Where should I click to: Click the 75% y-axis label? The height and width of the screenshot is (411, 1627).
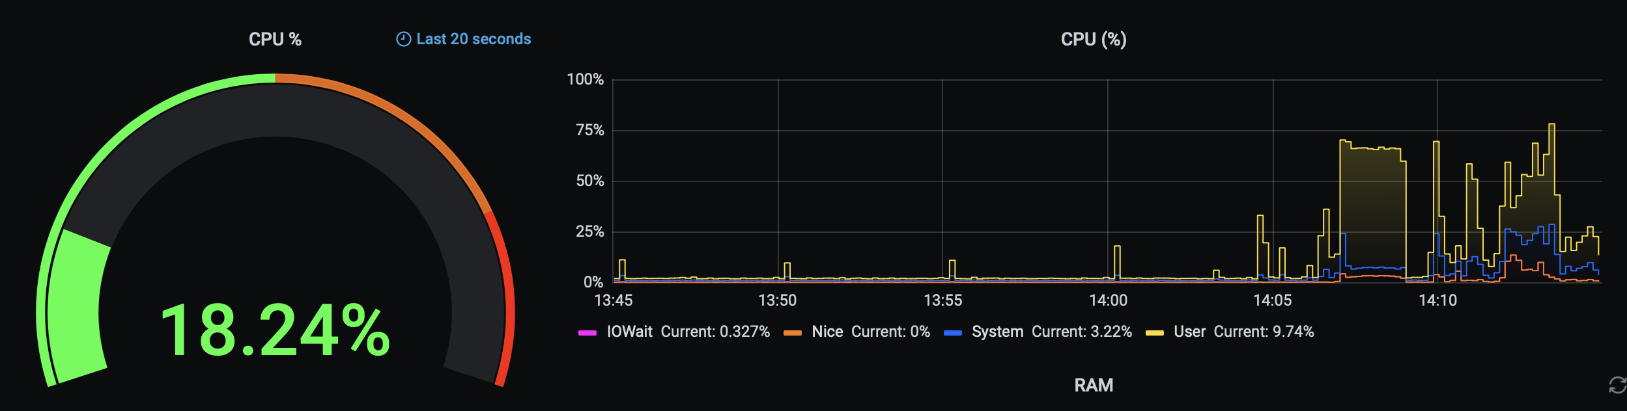point(590,130)
